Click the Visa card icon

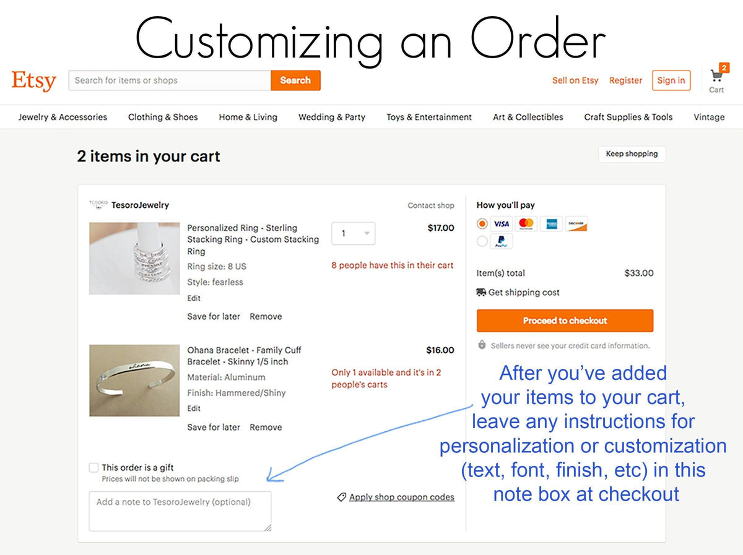coord(501,224)
